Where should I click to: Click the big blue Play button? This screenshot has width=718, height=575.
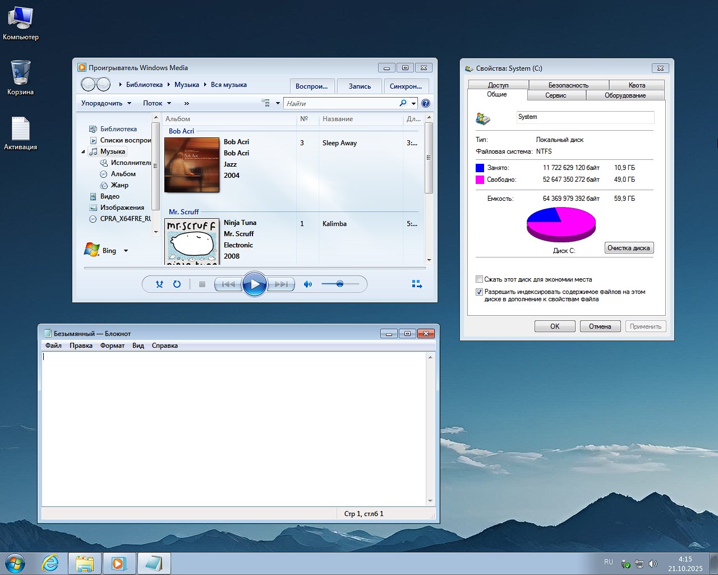click(x=255, y=284)
